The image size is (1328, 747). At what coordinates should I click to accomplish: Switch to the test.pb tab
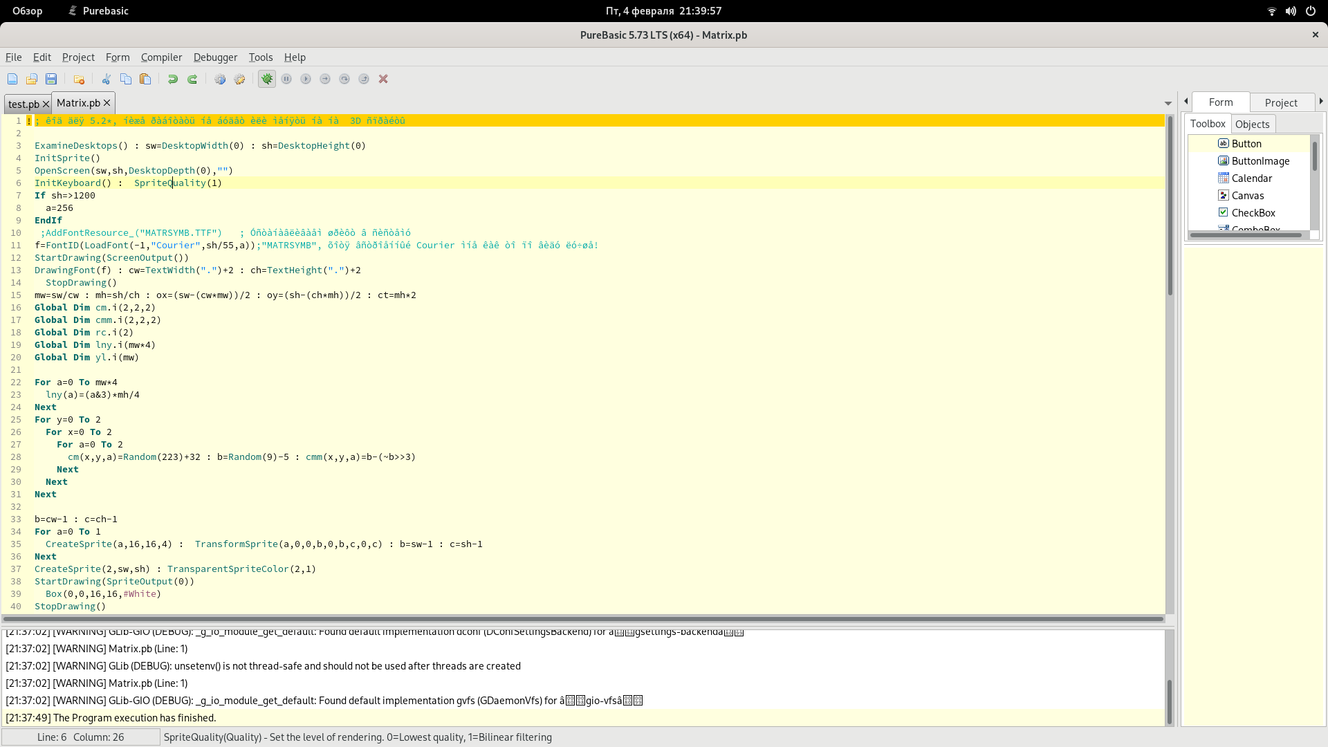[x=24, y=104]
